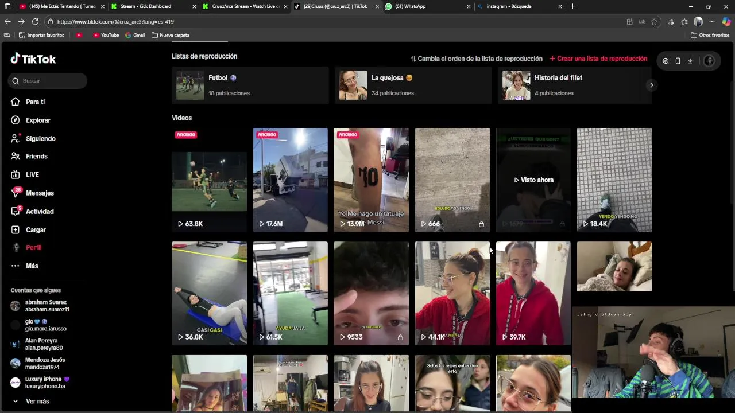This screenshot has height=413, width=735.
Task: Open video with 61.5K views
Action: click(x=290, y=293)
